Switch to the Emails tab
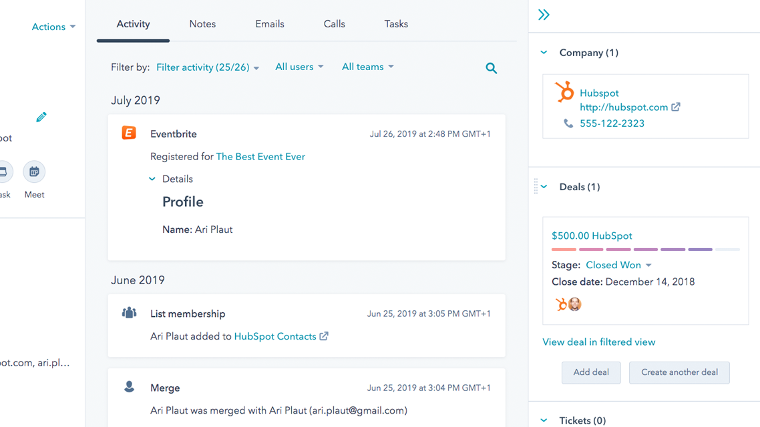This screenshot has width=760, height=427. (x=269, y=23)
